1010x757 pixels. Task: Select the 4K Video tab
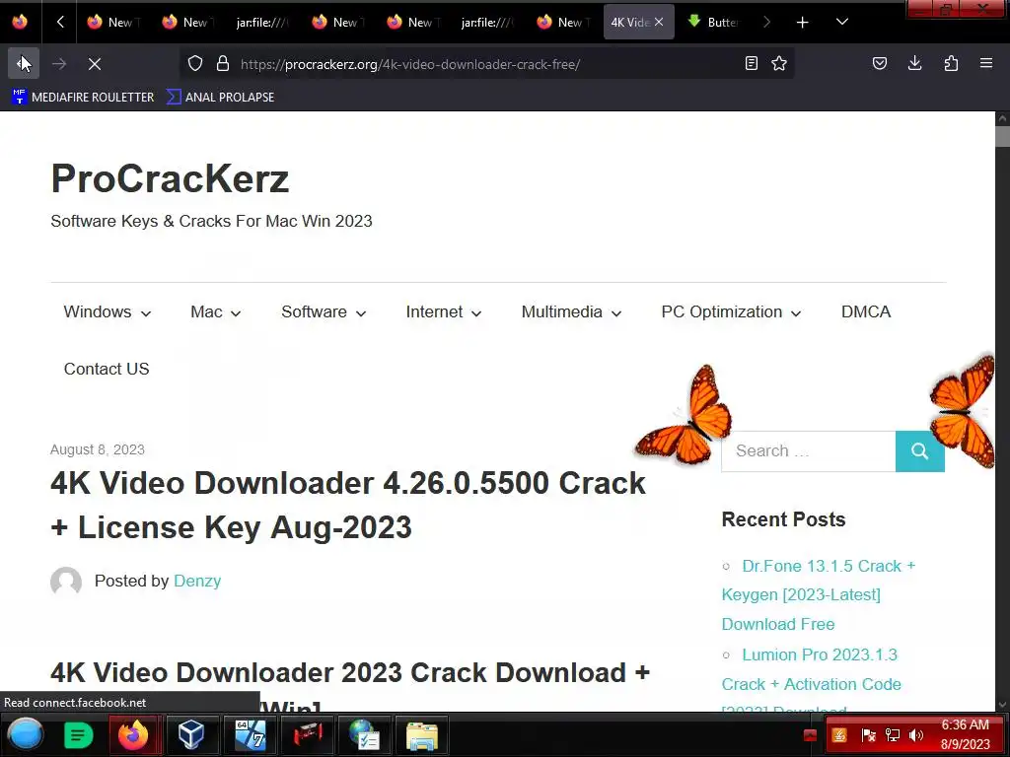pyautogui.click(x=630, y=22)
